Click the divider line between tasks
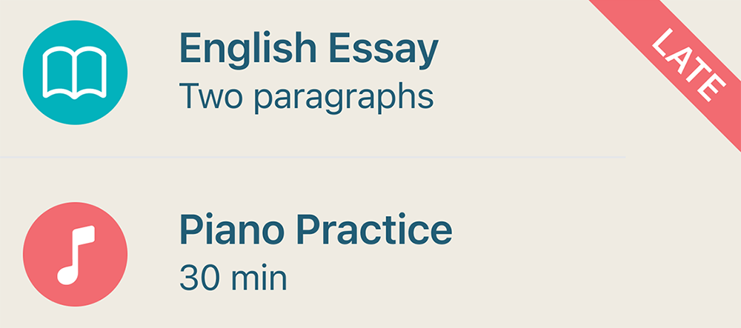741x328 pixels. pyautogui.click(x=311, y=157)
